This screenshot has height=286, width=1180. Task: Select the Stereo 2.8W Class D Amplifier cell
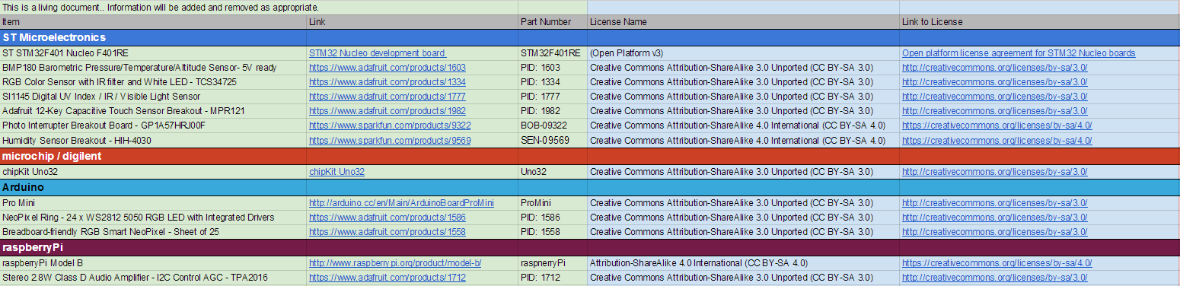click(x=153, y=278)
